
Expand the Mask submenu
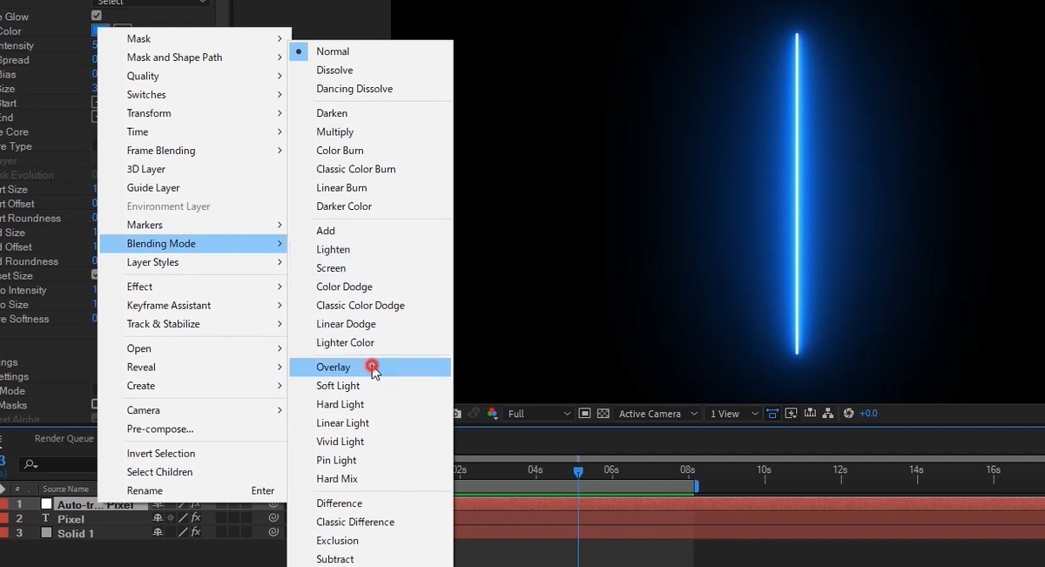tap(193, 38)
